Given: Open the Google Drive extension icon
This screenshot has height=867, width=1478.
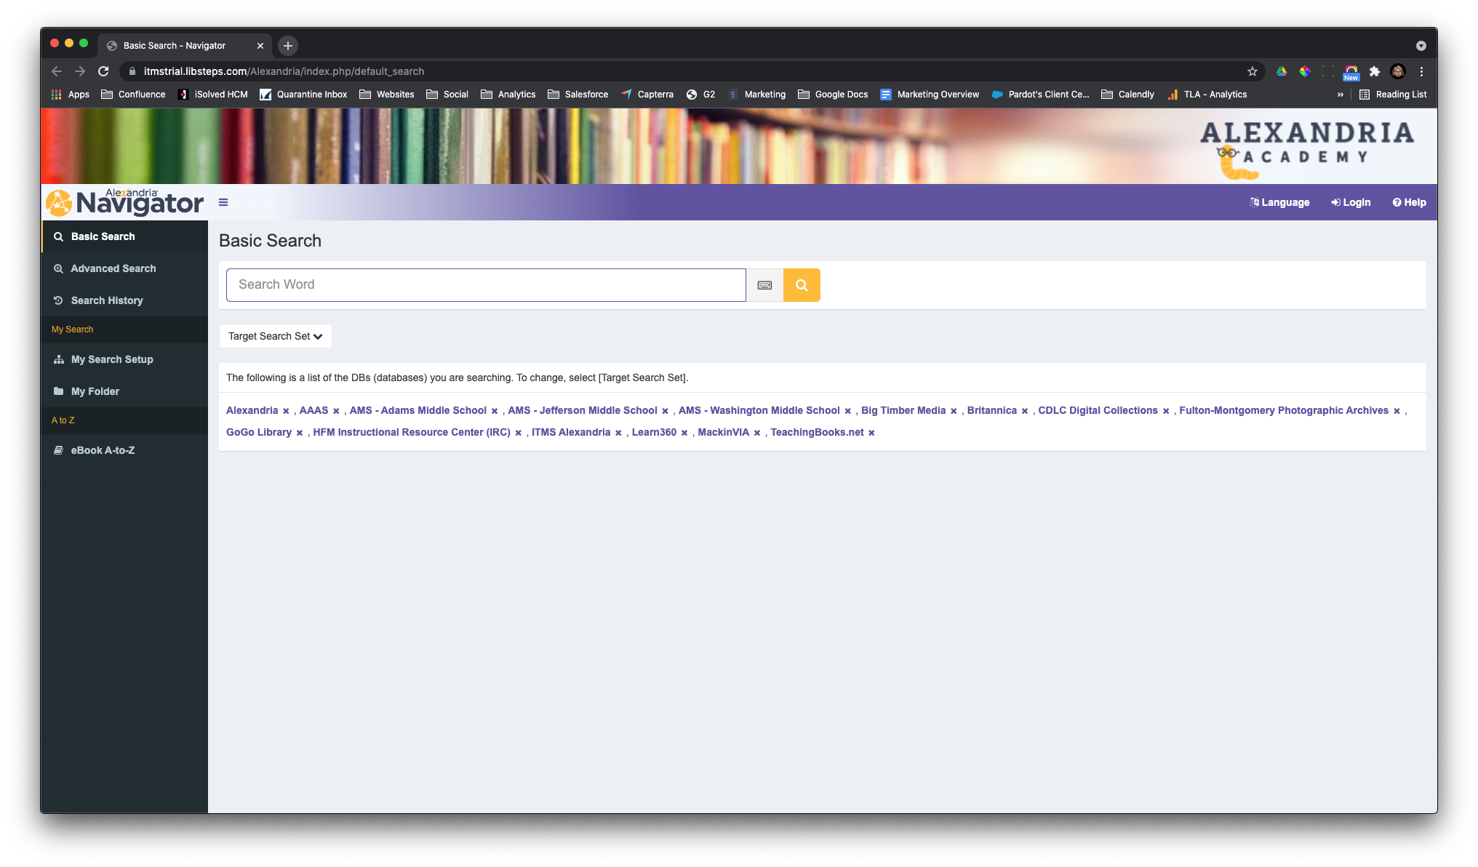Looking at the screenshot, I should 1282,71.
